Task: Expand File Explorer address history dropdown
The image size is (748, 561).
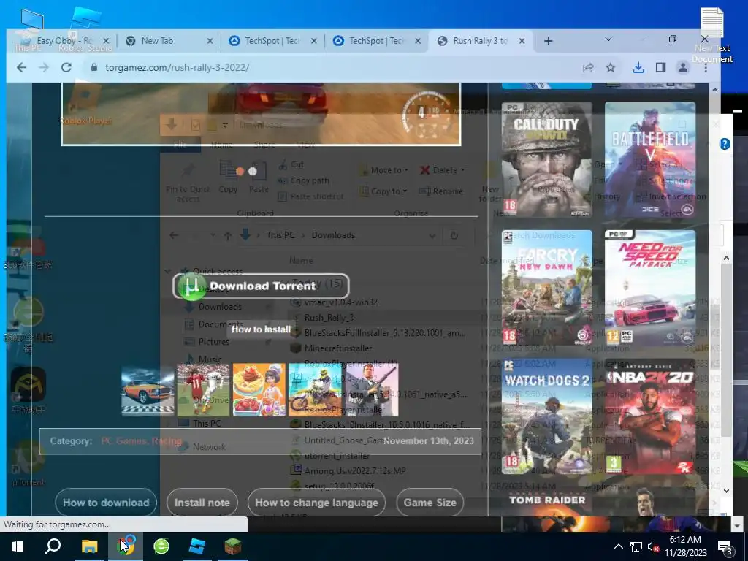Action: (432, 236)
